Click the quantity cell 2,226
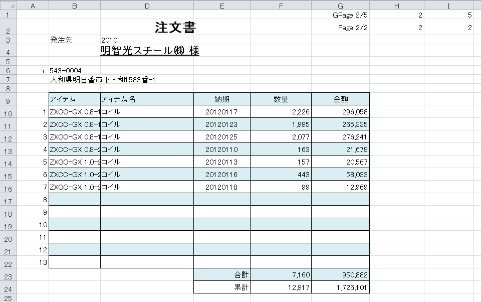Viewport: 481px width, 302px height. 281,111
